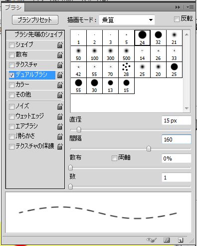Choose soft round 21 brush tip
The height and width of the screenshot is (246, 197).
174,38
